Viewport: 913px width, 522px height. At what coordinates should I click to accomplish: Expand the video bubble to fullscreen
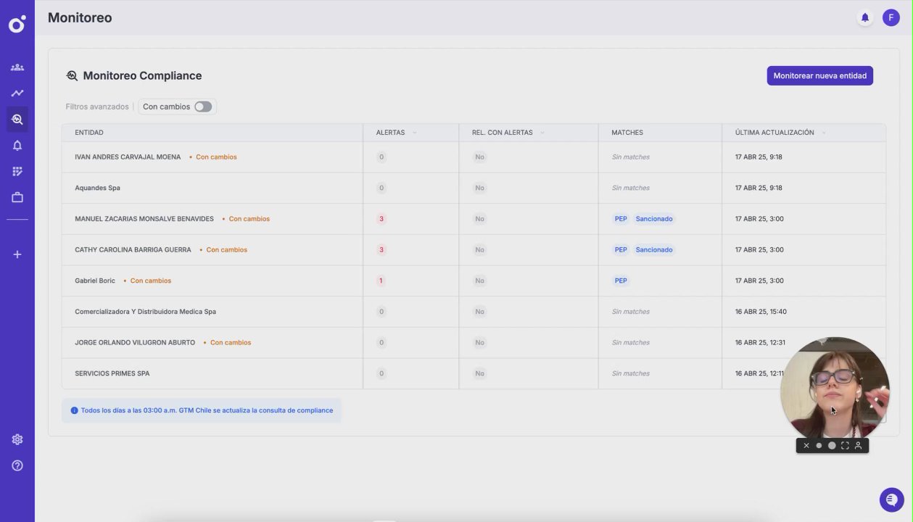pos(845,446)
